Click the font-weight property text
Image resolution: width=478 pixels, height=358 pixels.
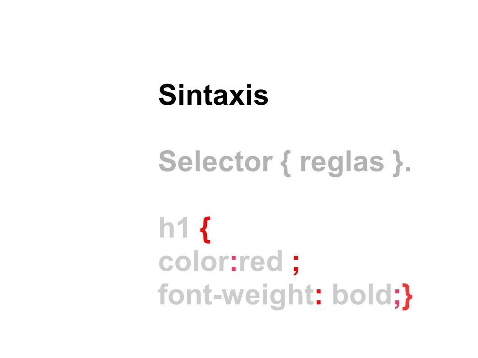[236, 295]
